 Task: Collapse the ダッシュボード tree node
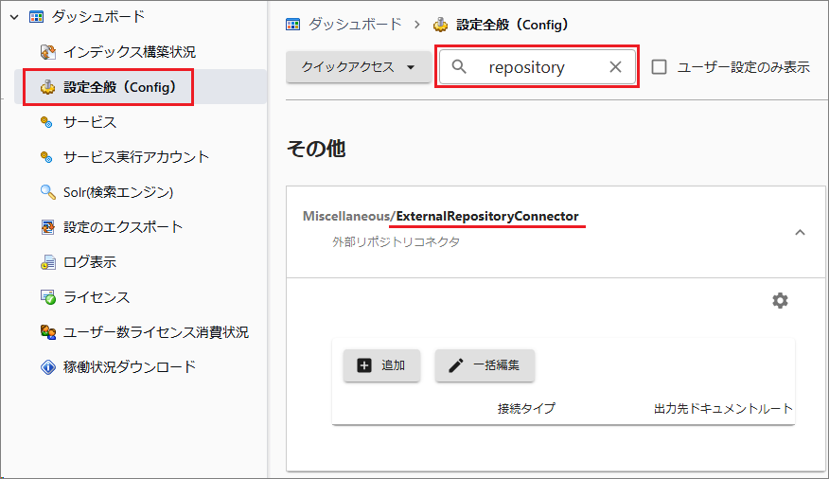pos(14,17)
